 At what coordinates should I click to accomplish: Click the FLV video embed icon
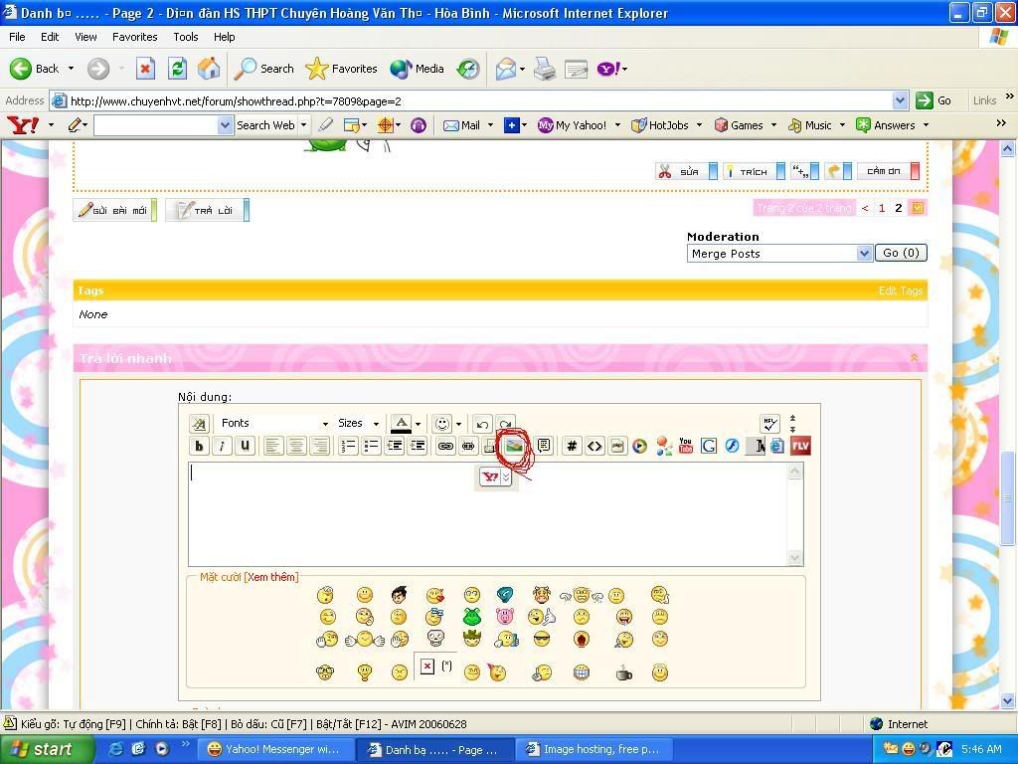[800, 446]
